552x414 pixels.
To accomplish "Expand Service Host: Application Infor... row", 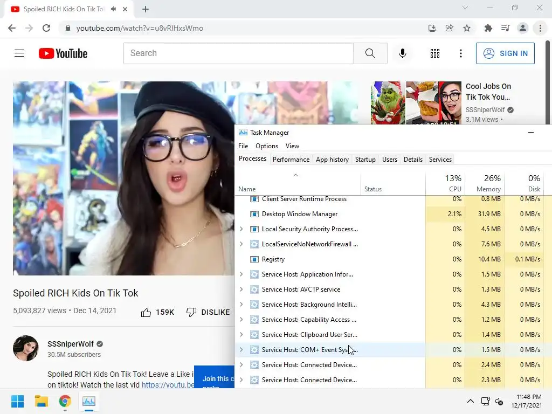I will click(241, 274).
